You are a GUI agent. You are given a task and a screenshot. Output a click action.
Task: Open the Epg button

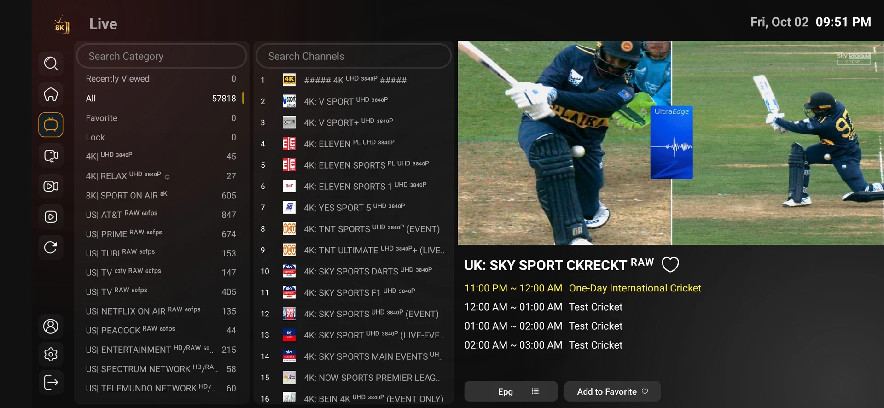pos(511,391)
